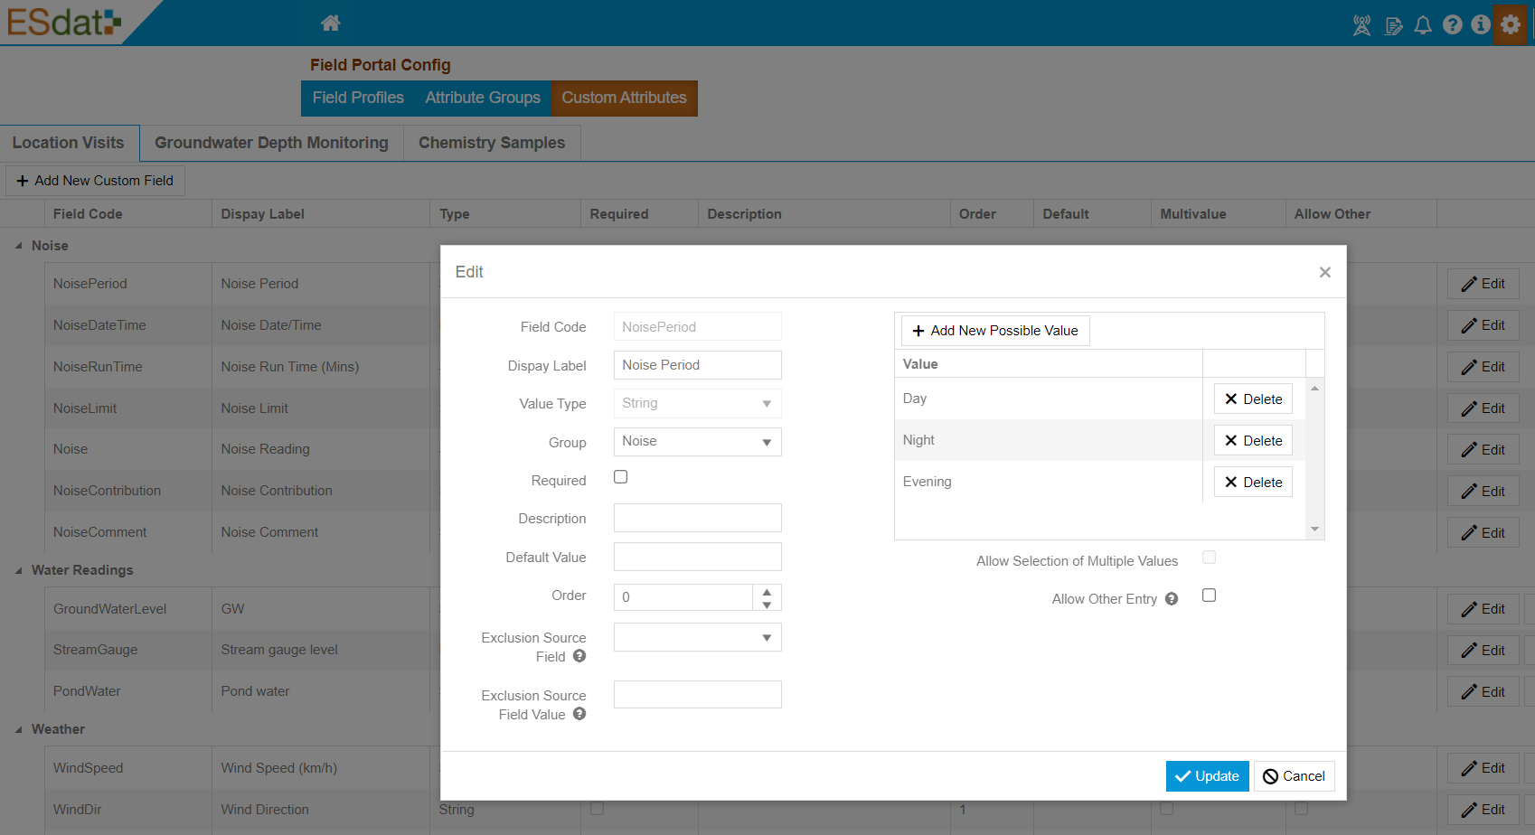Toggle the Allow Other Entry checkbox
The image size is (1535, 835).
click(x=1209, y=596)
